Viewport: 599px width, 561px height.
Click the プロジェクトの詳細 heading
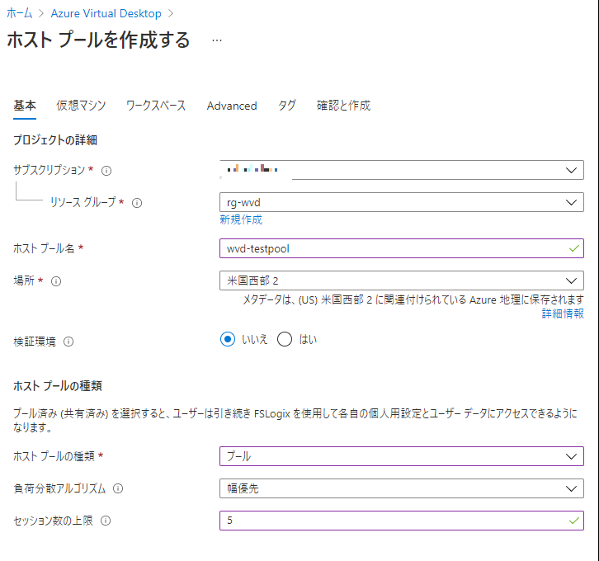[x=55, y=140]
